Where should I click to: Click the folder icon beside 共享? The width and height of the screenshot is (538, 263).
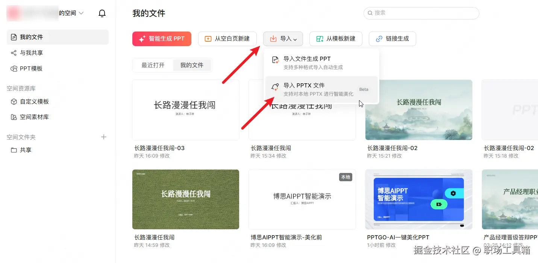tap(14, 150)
